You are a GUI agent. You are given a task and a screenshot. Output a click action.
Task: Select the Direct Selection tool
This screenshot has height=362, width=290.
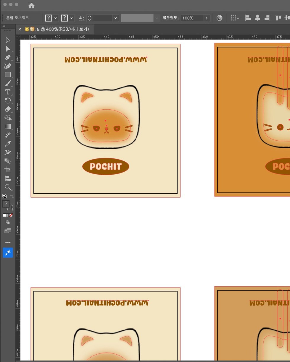tap(8, 49)
